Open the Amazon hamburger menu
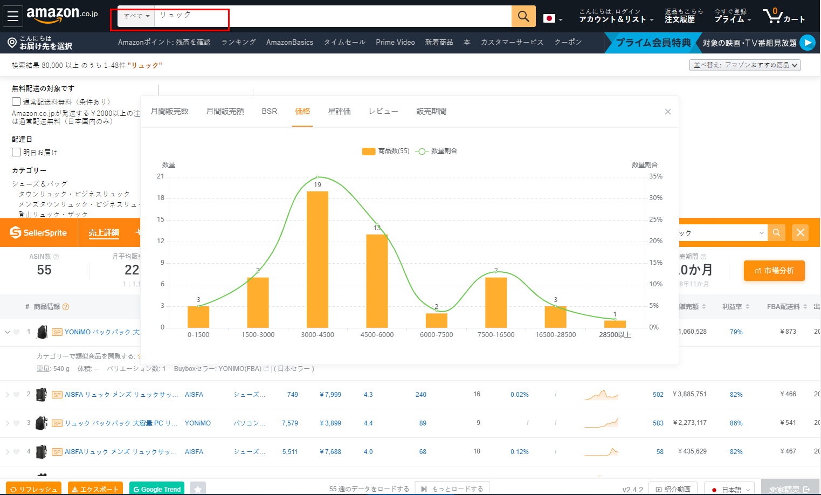Image resolution: width=821 pixels, height=495 pixels. [13, 16]
